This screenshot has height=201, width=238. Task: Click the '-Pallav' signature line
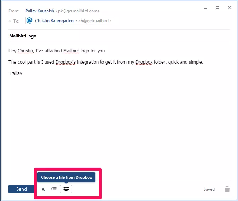point(15,73)
